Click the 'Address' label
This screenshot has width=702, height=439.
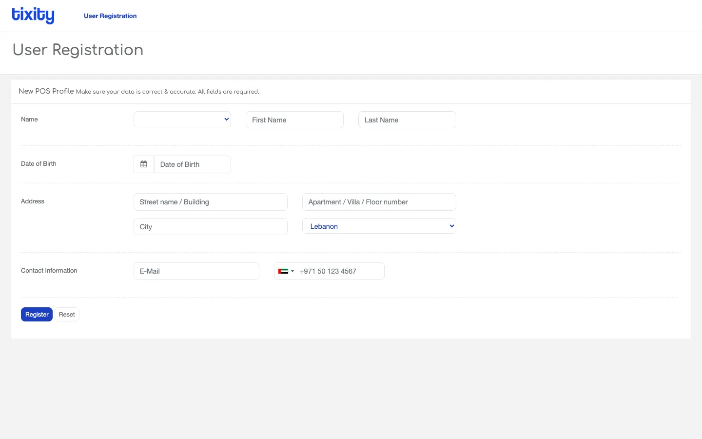[x=33, y=201]
